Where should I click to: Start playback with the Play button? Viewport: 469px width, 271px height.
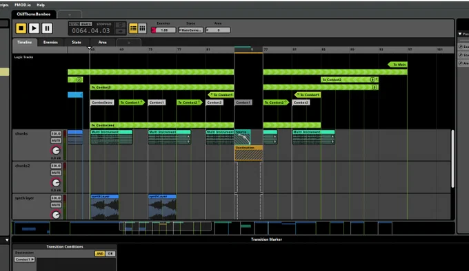[x=34, y=28]
